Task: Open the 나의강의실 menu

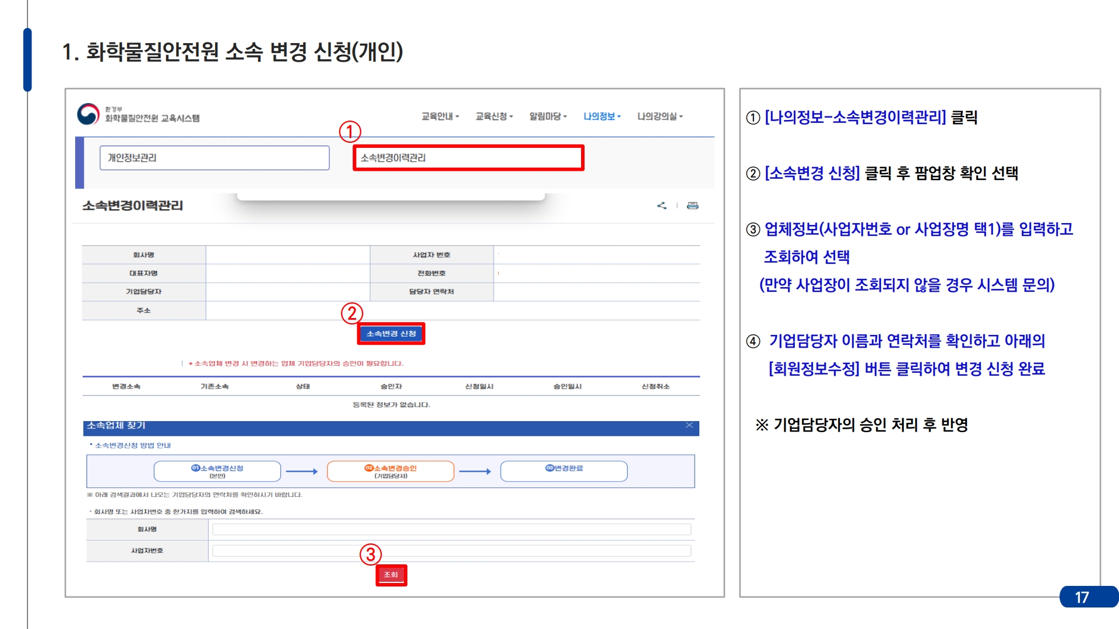Action: [x=660, y=116]
